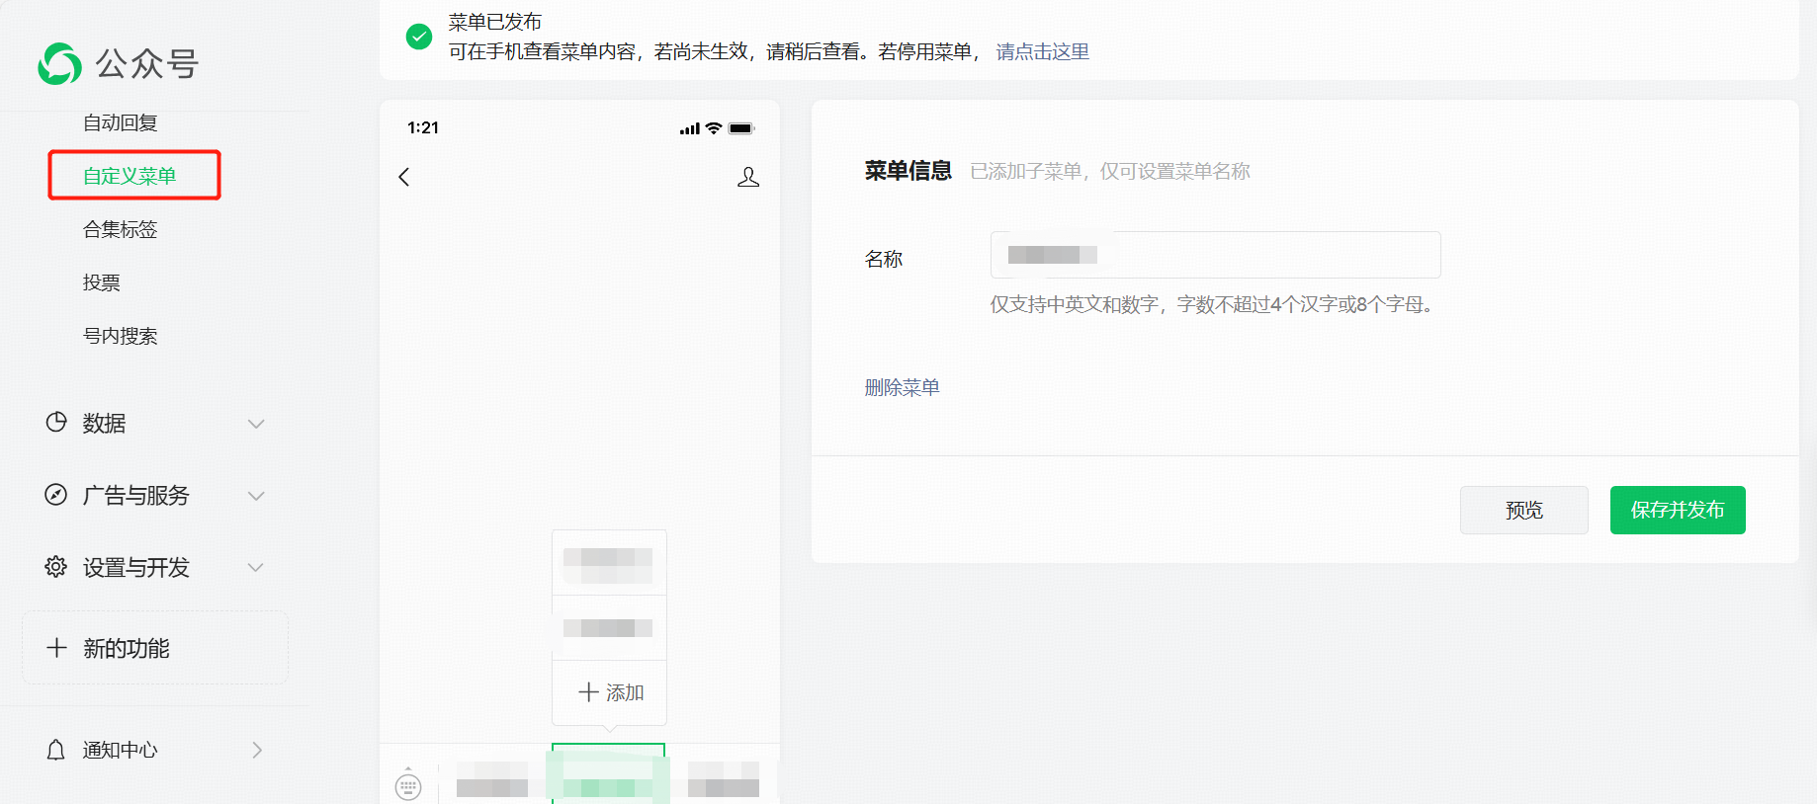Click the green success checkmark icon
Screen dimensions: 1817x804
(x=419, y=37)
